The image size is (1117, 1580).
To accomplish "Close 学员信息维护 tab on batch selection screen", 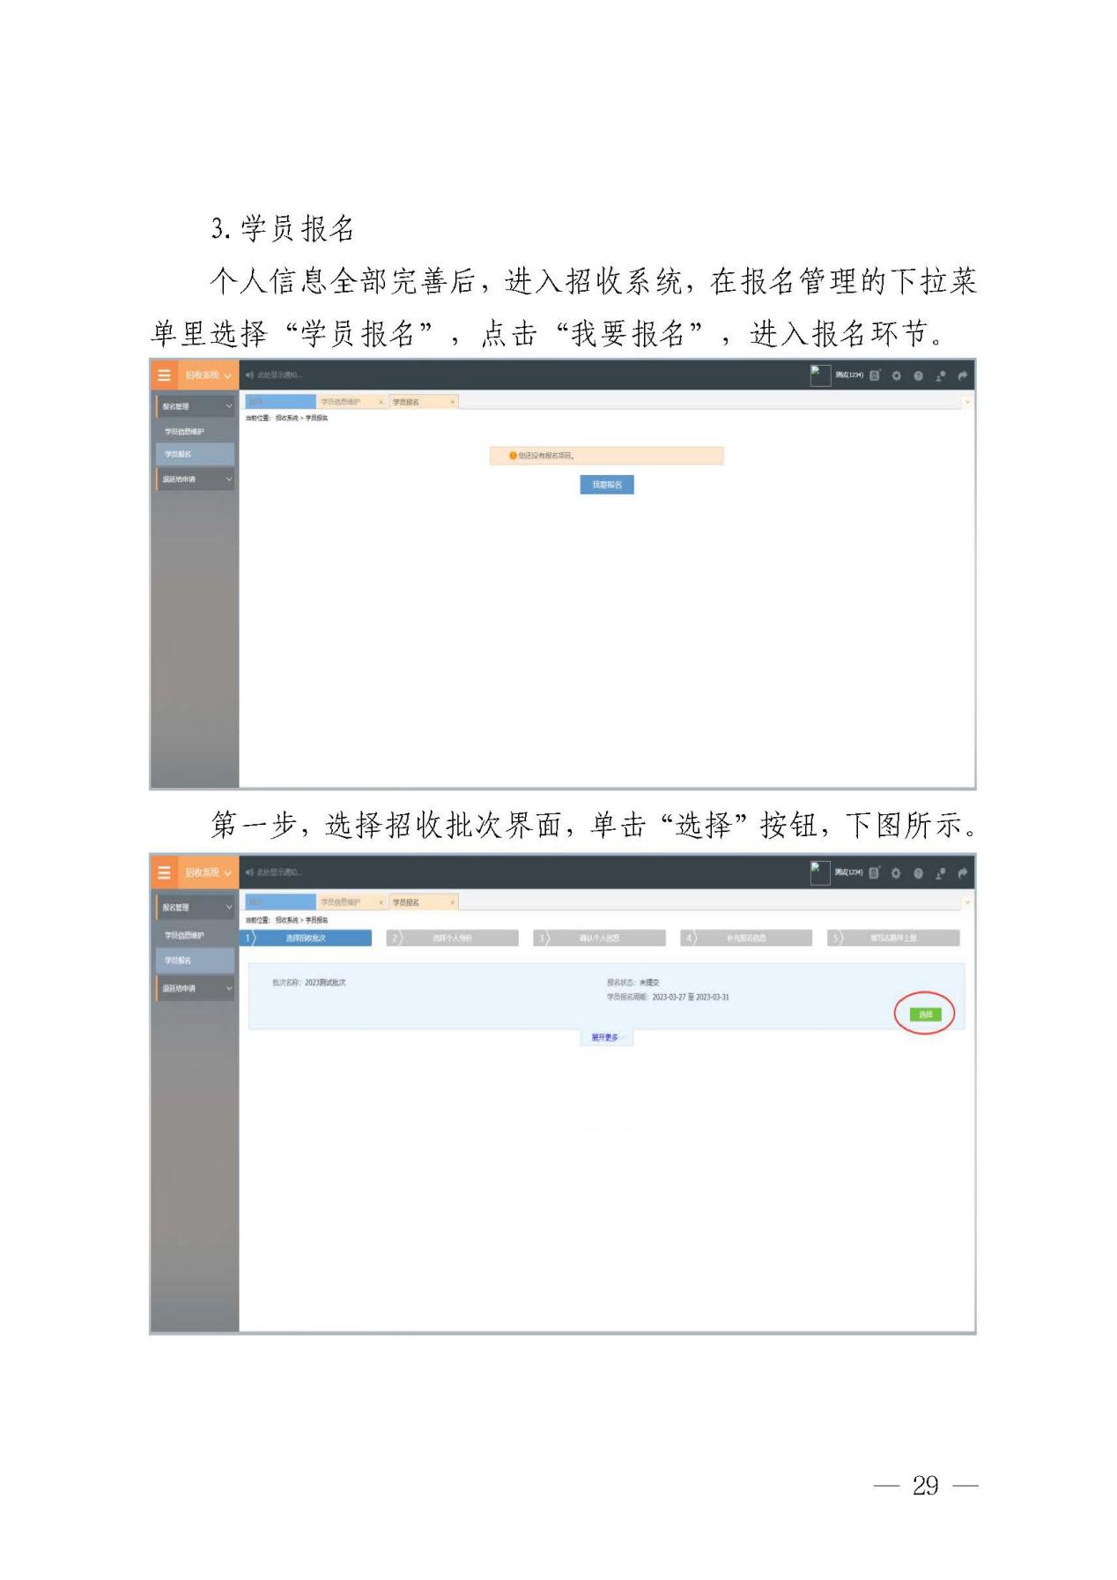I will click(x=381, y=902).
